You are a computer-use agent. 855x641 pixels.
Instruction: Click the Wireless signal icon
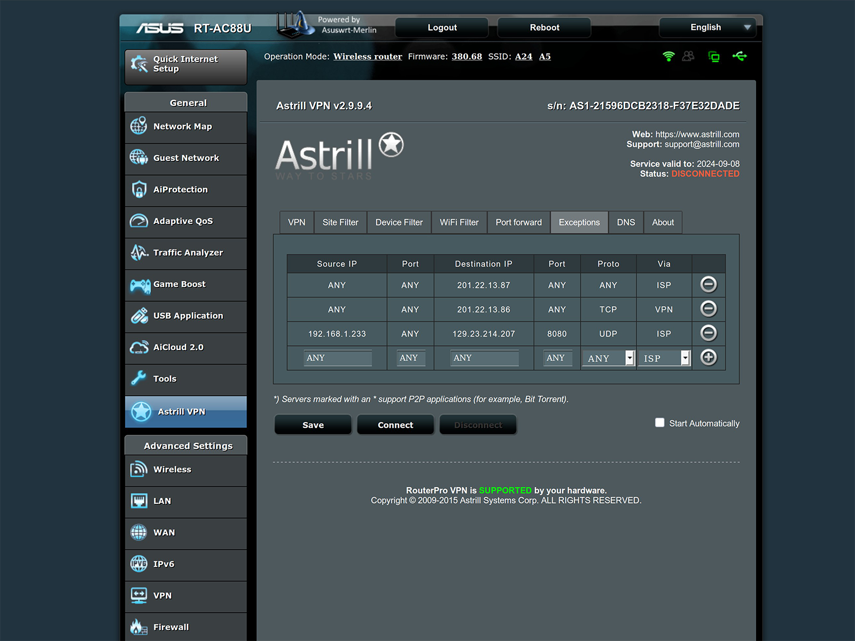click(139, 469)
